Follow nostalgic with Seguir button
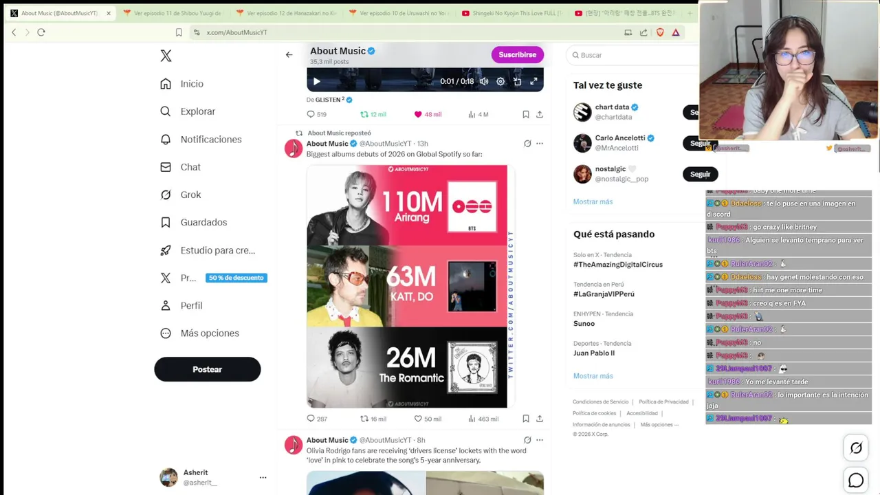 tap(700, 174)
